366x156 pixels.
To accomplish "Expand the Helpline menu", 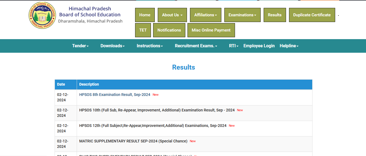I will click(x=289, y=46).
